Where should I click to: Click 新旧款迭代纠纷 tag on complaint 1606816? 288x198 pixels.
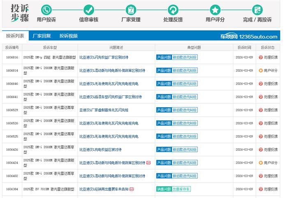pos(184,57)
